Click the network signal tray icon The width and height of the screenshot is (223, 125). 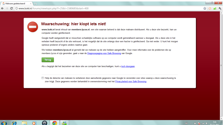tap(203, 123)
